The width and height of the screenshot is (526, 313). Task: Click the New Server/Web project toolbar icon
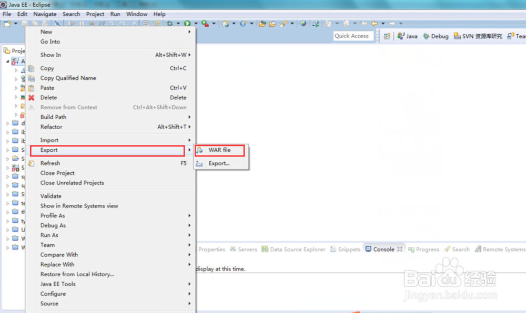pos(226,24)
